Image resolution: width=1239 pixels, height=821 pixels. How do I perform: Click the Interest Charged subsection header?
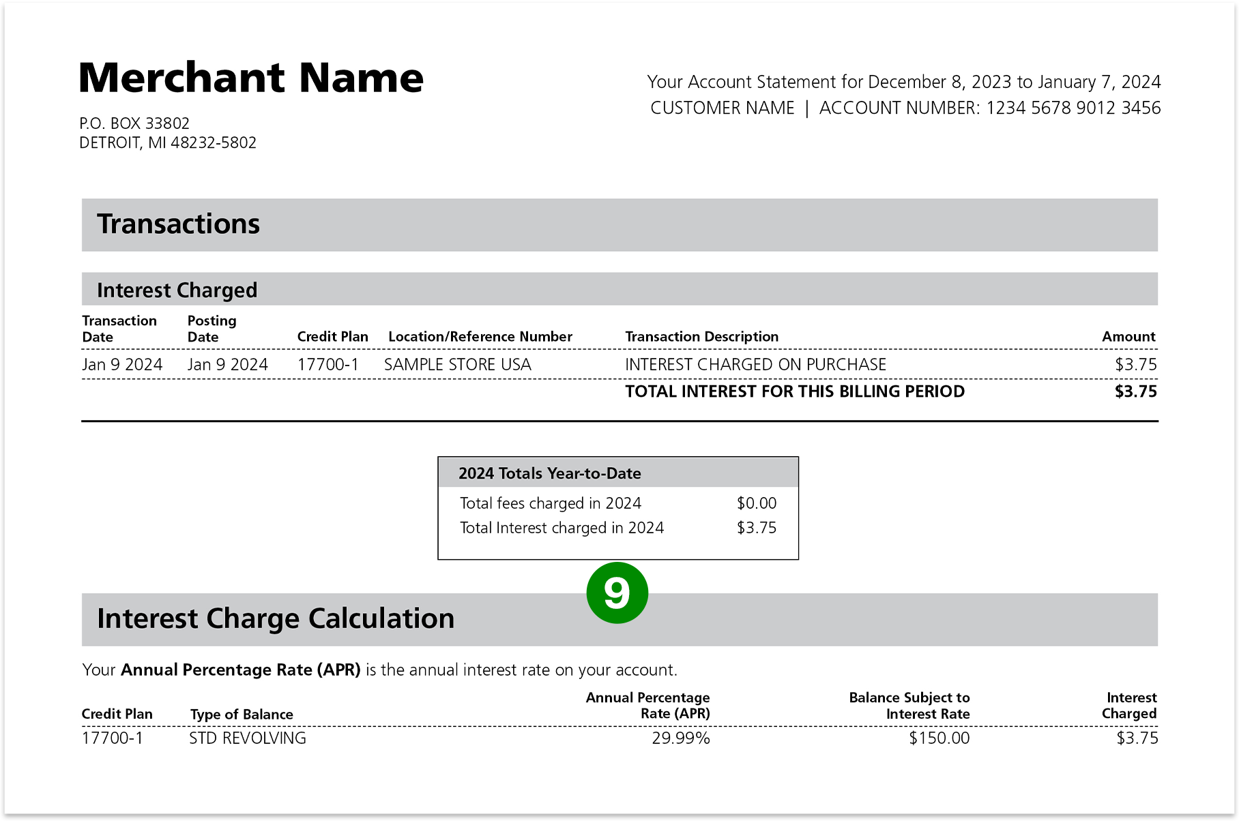pos(619,289)
